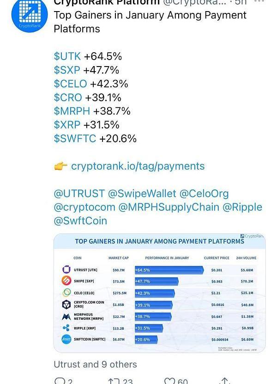Open the cryptorank.io/tag/payments link
Screen dimensions: 277x384
[138, 166]
